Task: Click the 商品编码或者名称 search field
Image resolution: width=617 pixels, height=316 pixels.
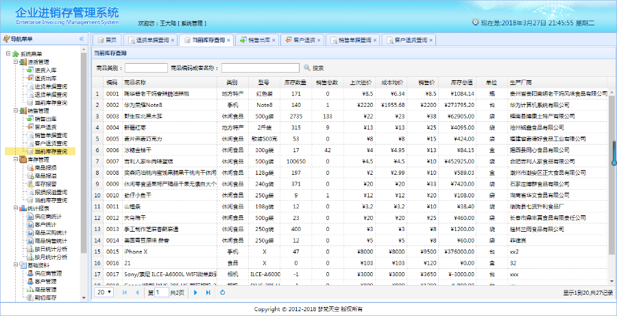Action: pyautogui.click(x=261, y=68)
